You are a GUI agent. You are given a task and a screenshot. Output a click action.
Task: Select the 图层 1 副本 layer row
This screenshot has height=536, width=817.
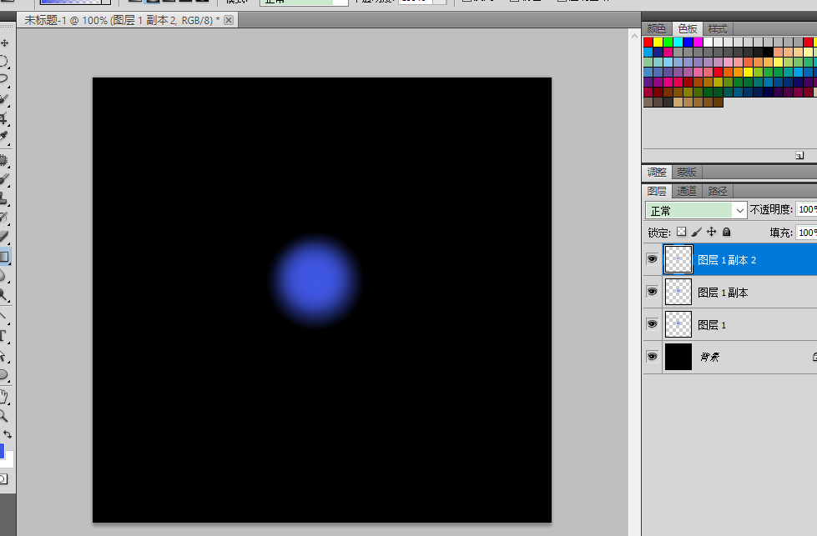click(739, 292)
